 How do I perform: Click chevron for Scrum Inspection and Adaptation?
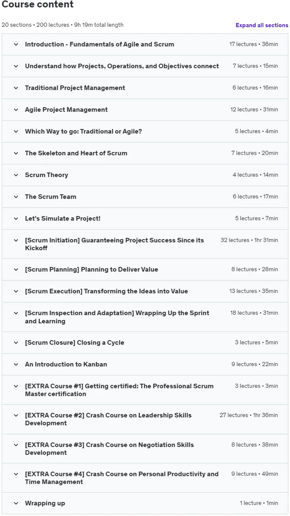pyautogui.click(x=16, y=313)
